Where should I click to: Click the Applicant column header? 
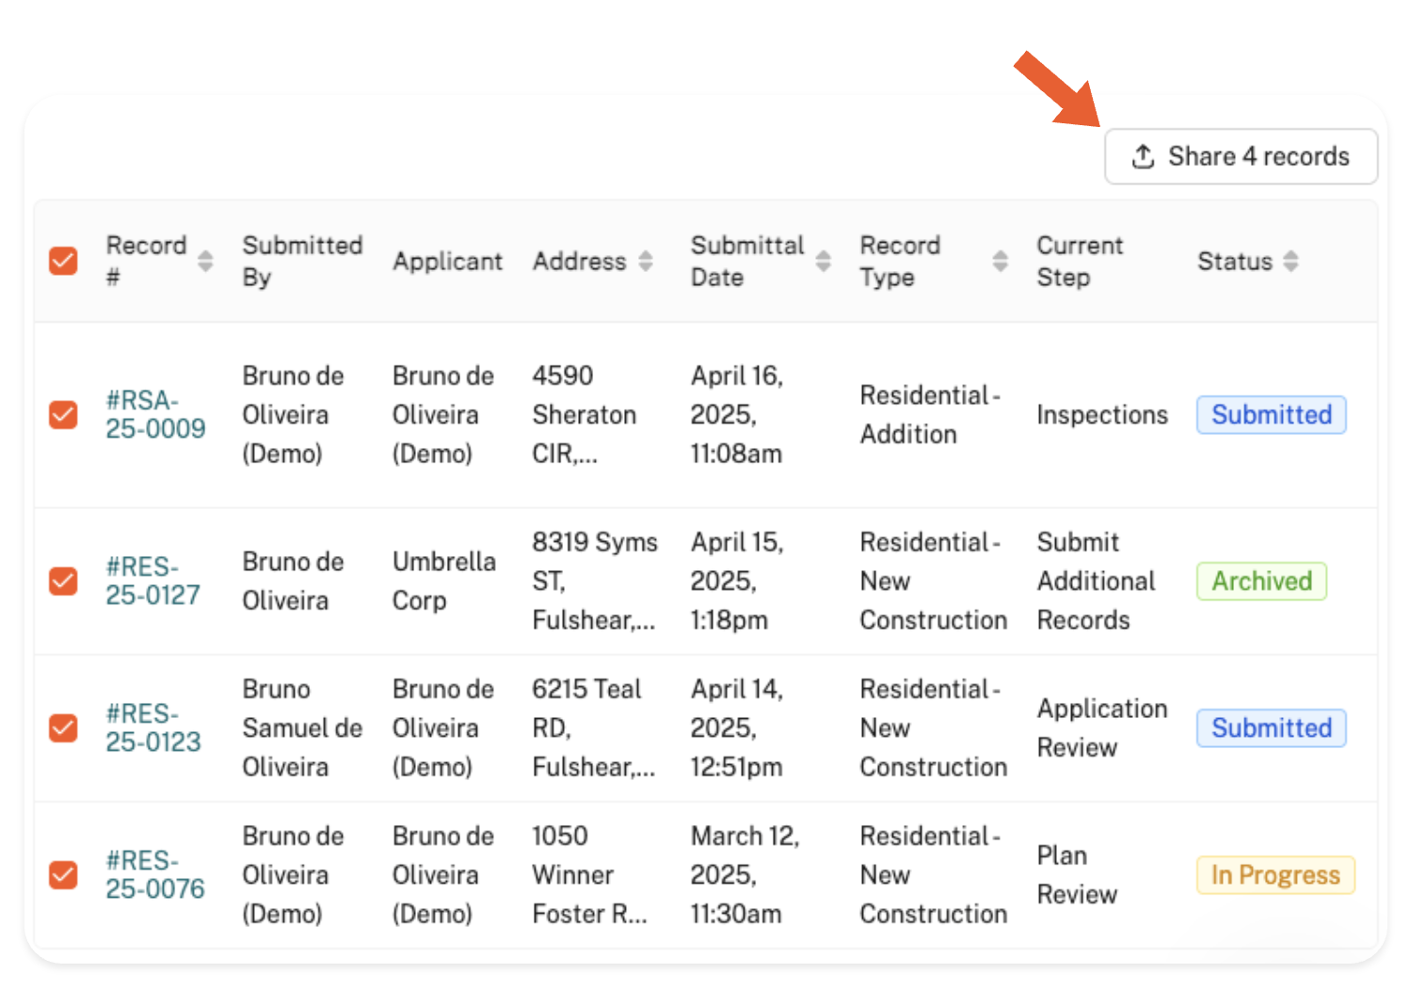pyautogui.click(x=447, y=261)
